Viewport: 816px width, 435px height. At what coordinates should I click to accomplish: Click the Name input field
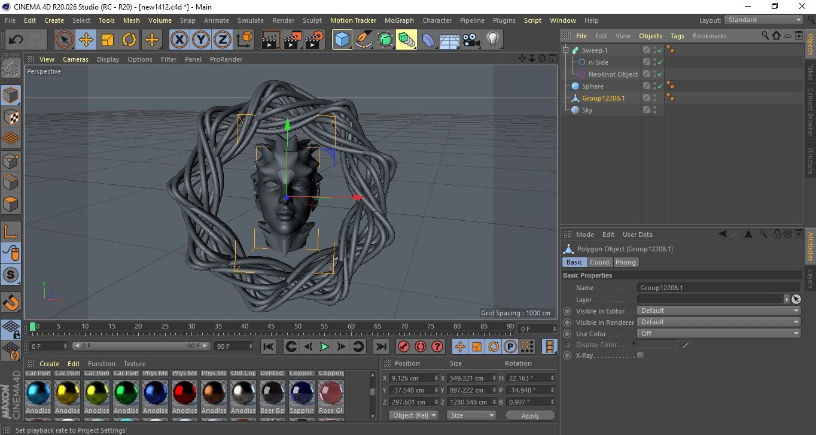click(718, 288)
